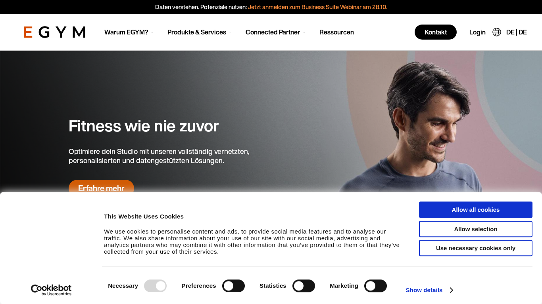Screen dimensions: 542x304
Task: Click the Business Suite Webinar link
Action: 317,7
